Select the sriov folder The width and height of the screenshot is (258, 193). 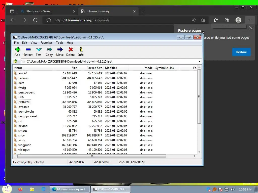click(x=21, y=135)
